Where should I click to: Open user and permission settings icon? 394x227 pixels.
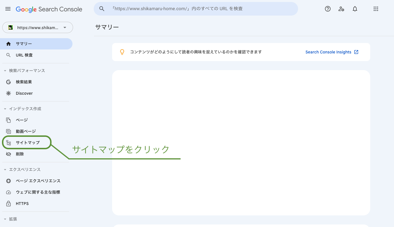pyautogui.click(x=341, y=9)
